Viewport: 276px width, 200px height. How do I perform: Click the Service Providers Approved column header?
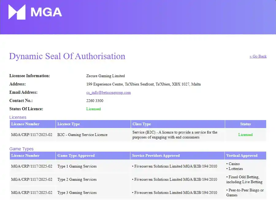pos(178,156)
